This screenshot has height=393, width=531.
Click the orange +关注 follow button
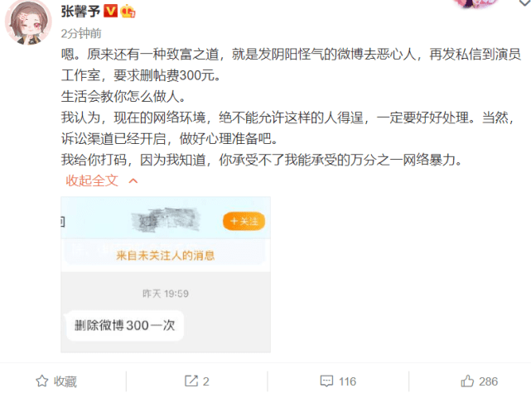tap(244, 221)
